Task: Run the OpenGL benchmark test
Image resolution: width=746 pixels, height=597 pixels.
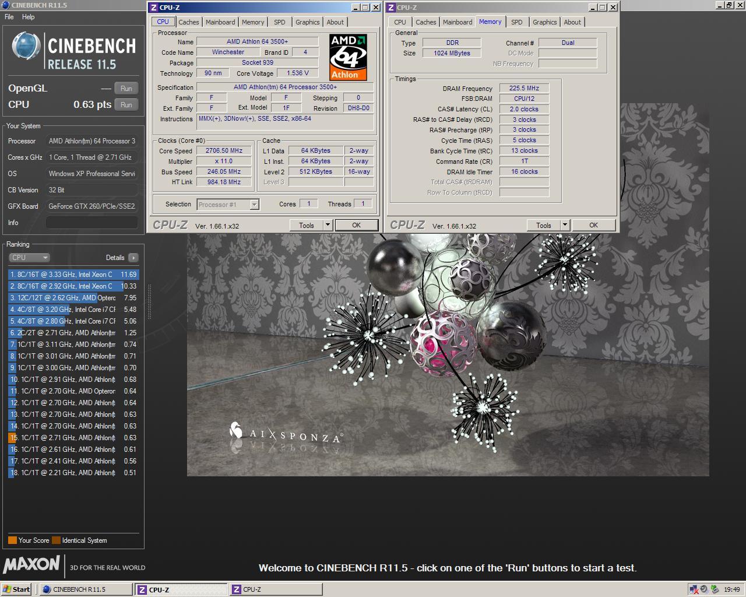Action: point(126,89)
